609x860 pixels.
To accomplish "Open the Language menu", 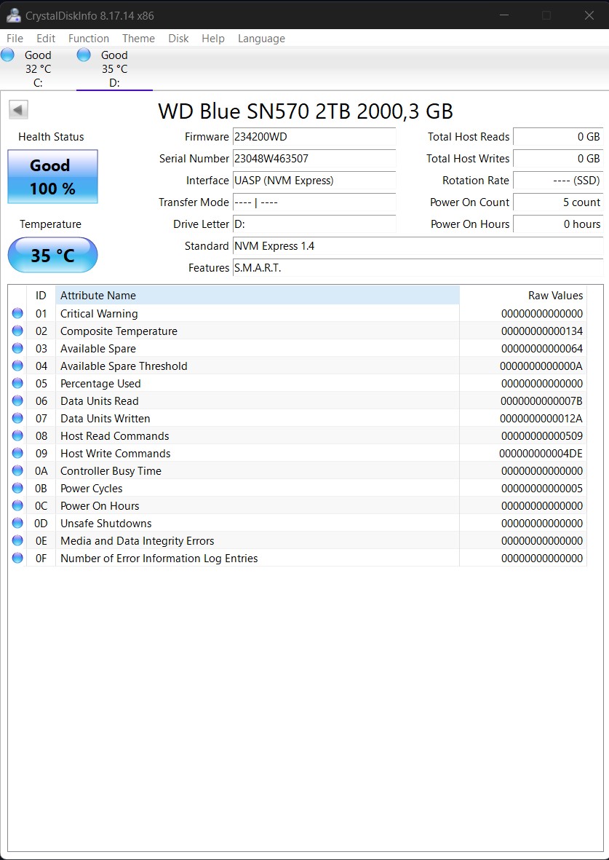I will [261, 39].
